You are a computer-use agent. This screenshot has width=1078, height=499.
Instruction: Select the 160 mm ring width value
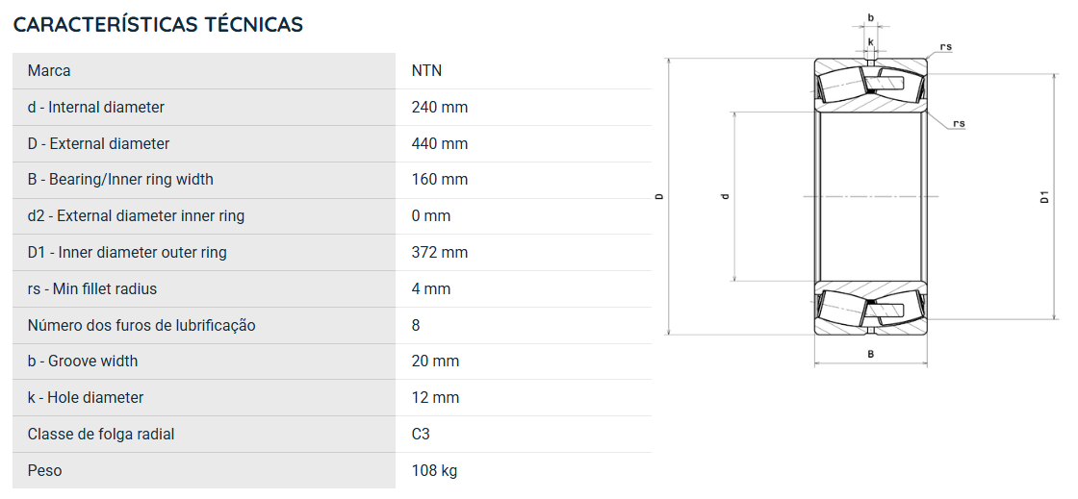[439, 179]
